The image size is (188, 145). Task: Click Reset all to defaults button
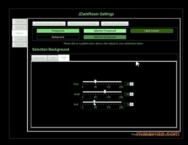[x=115, y=24]
